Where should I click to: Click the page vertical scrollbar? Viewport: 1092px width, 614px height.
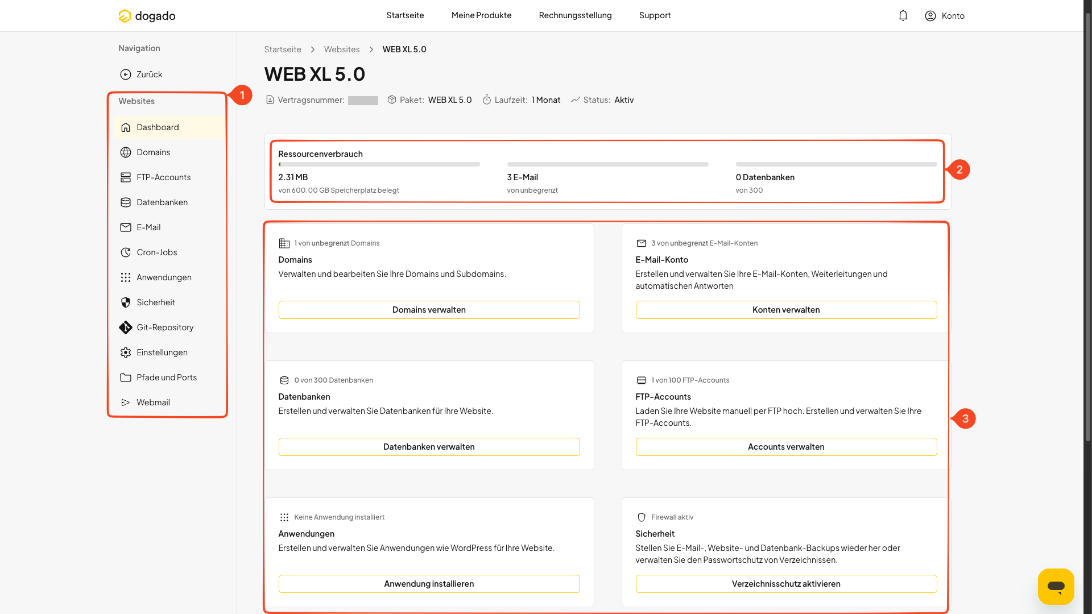(1087, 227)
